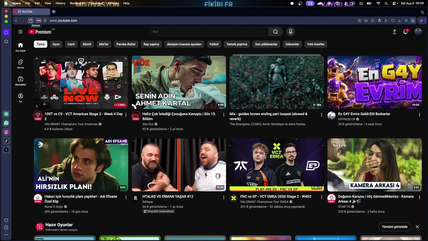Dismiss the Hazır Oyunlar section
This screenshot has height=241, width=428.
click(417, 227)
